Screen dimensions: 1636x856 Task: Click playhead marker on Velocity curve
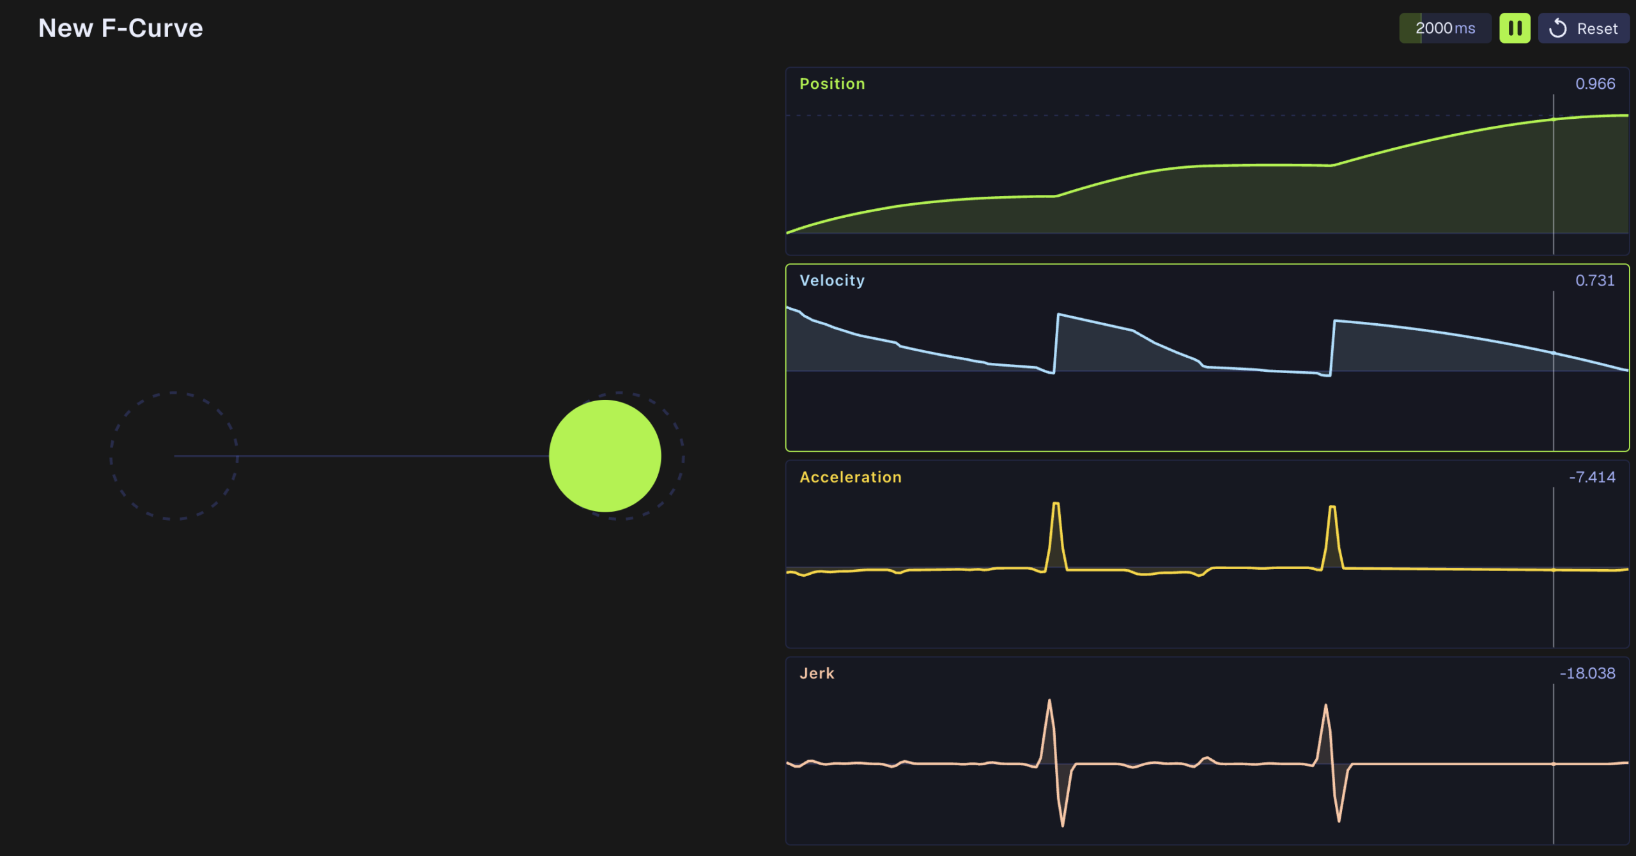1554,353
